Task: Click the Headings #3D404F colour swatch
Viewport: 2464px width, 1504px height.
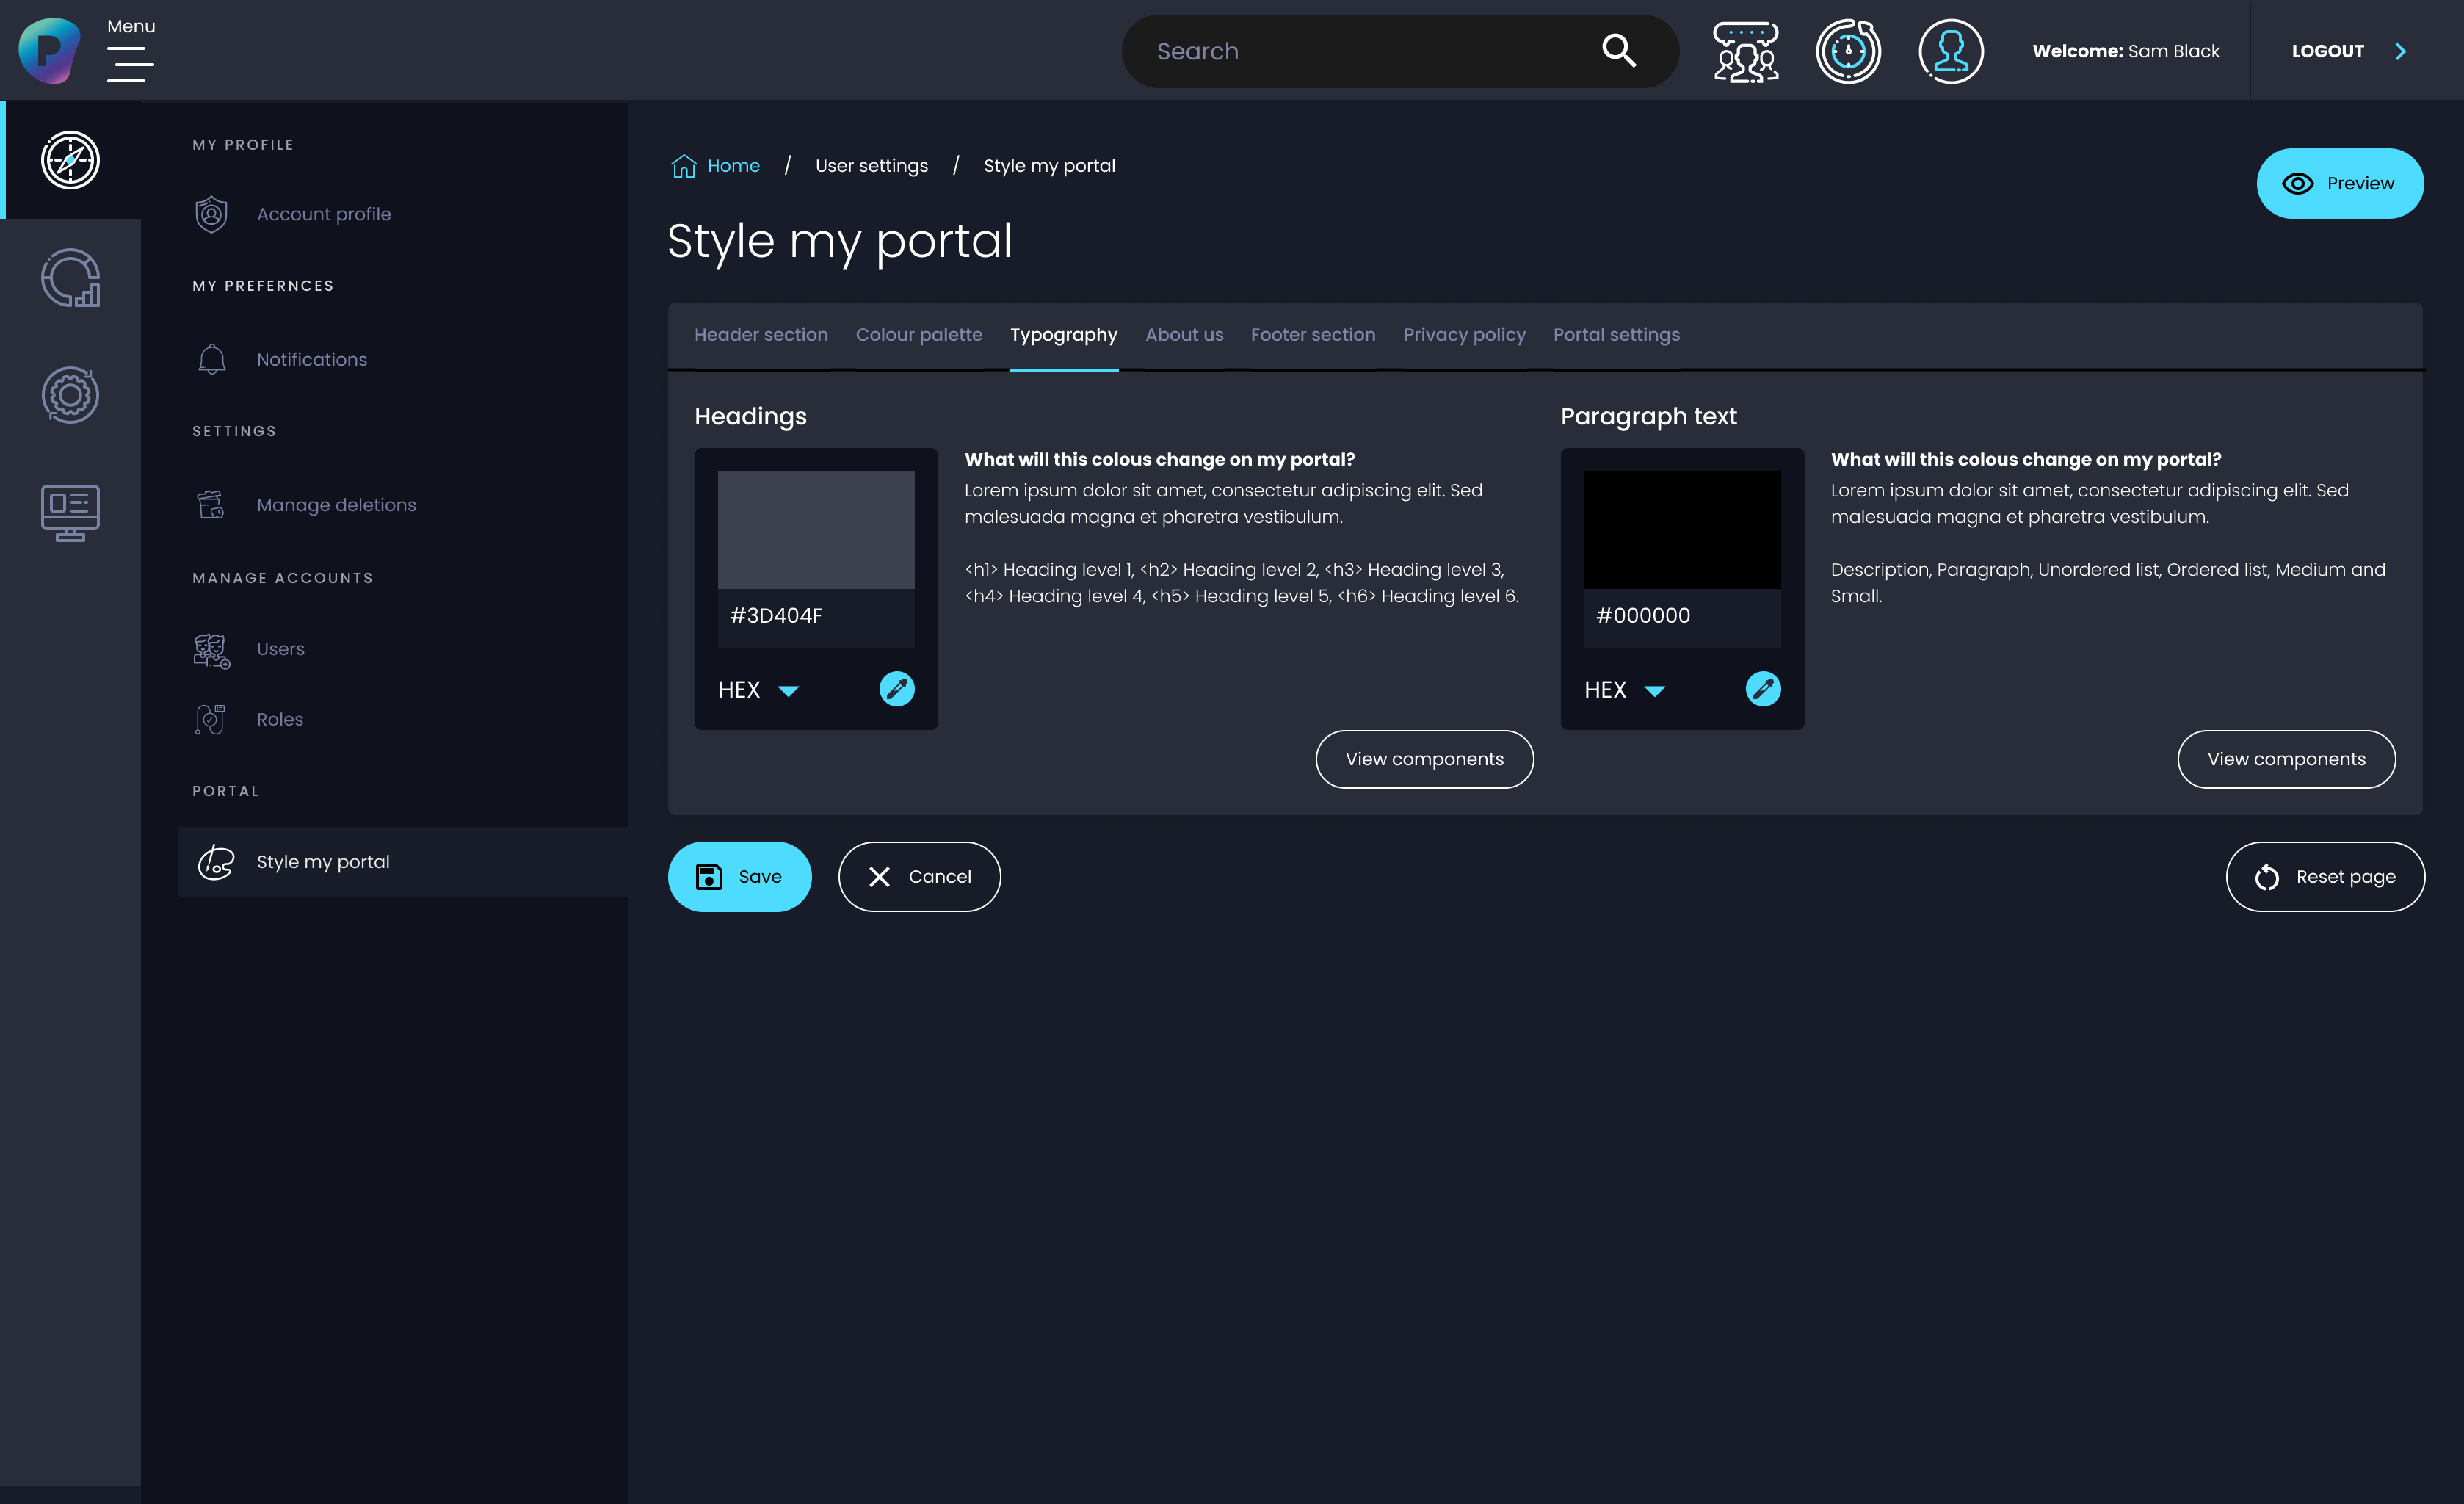Action: [x=816, y=530]
